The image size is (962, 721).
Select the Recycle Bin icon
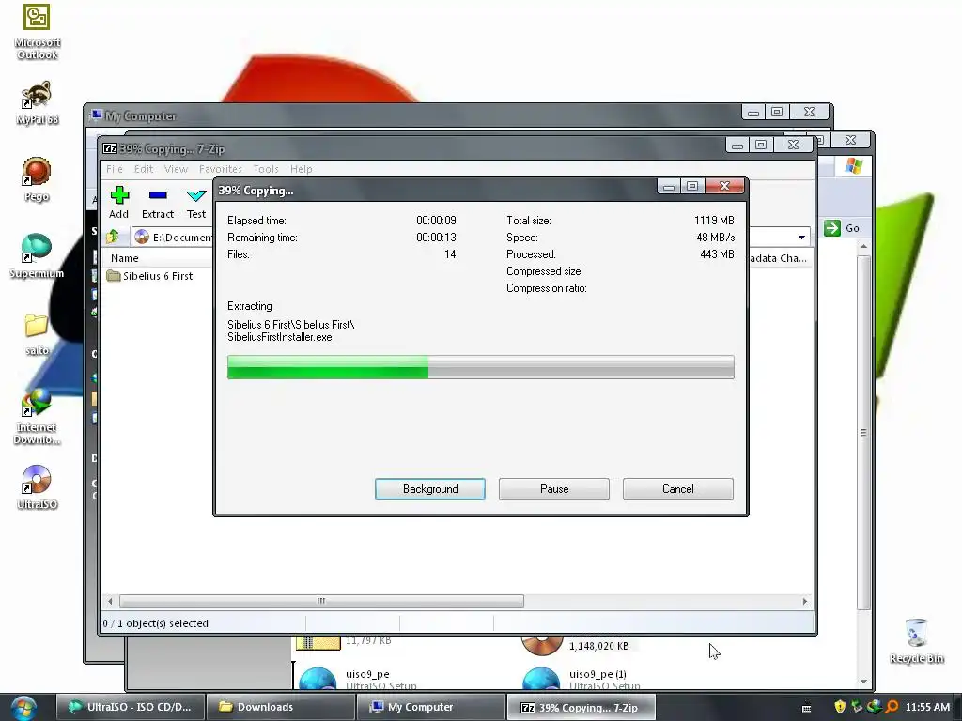[916, 640]
